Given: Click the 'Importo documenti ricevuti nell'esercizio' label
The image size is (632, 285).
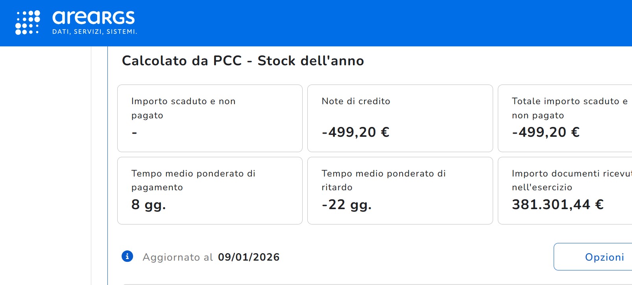Looking at the screenshot, I should (571, 180).
